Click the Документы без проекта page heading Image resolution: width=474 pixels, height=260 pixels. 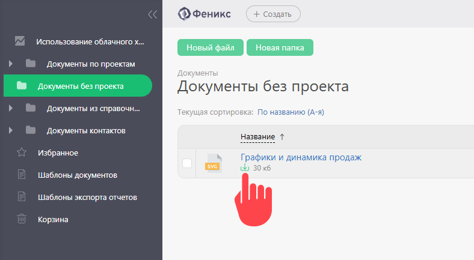click(x=263, y=86)
